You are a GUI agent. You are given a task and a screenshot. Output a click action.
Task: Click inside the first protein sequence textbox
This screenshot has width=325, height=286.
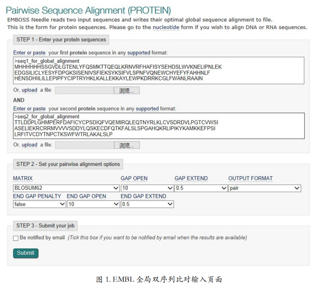click(159, 70)
